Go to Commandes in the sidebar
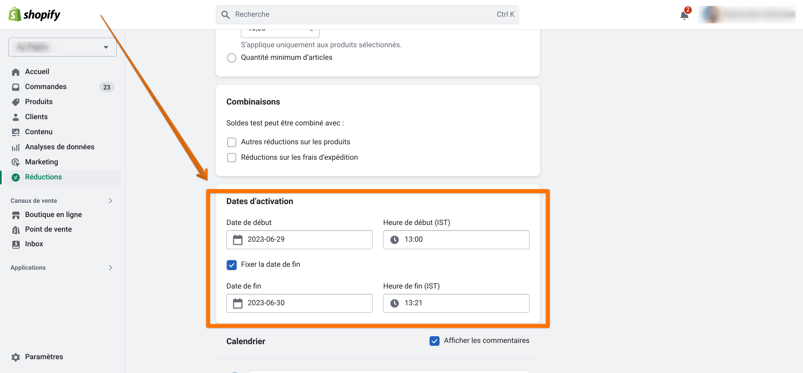Viewport: 803px width, 373px height. (46, 87)
